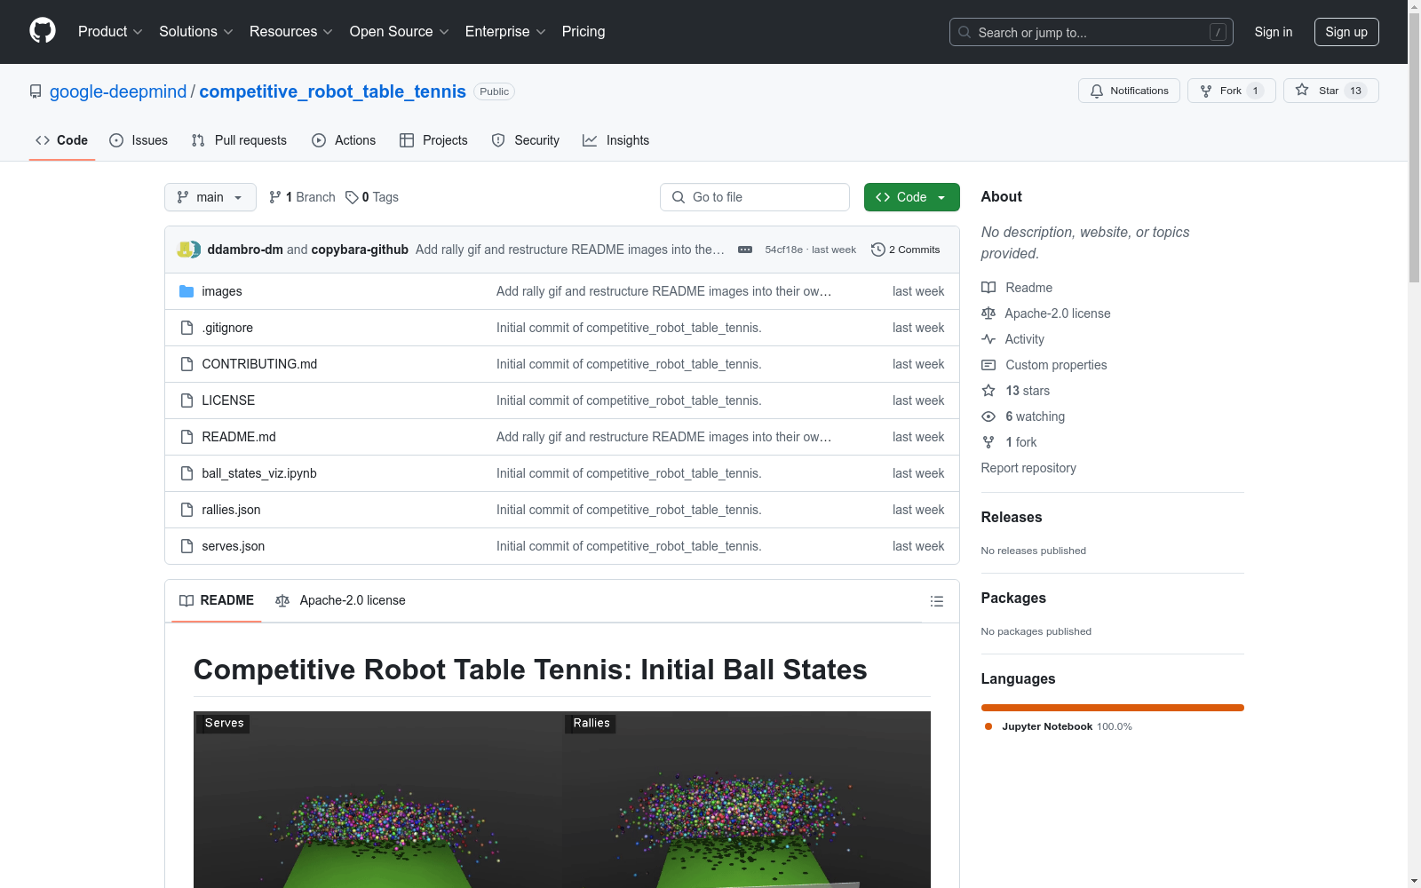Open the Actions tab
Image resolution: width=1421 pixels, height=888 pixels.
344,140
